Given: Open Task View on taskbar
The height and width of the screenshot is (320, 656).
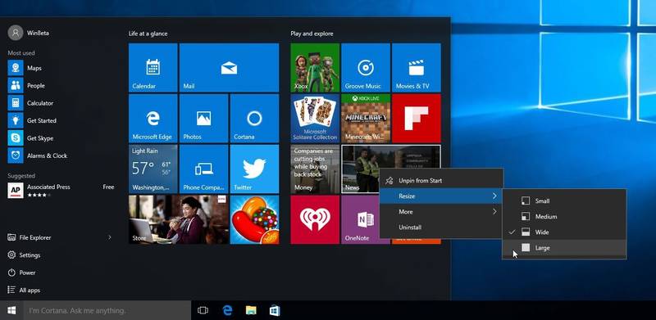Looking at the screenshot, I should pos(203,310).
